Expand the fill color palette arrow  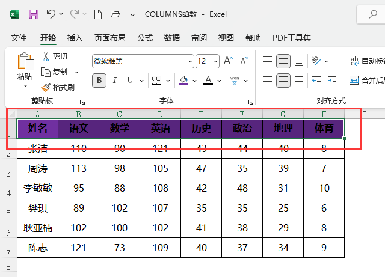(195, 81)
